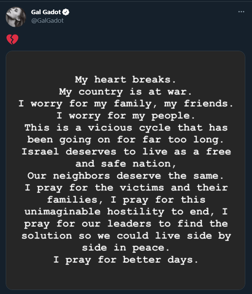252x294 pixels.
Task: Open the Gal Gadot display name link
Action: click(46, 12)
